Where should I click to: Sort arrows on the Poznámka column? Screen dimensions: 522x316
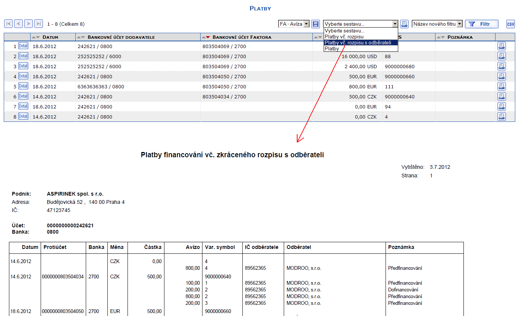(441, 37)
